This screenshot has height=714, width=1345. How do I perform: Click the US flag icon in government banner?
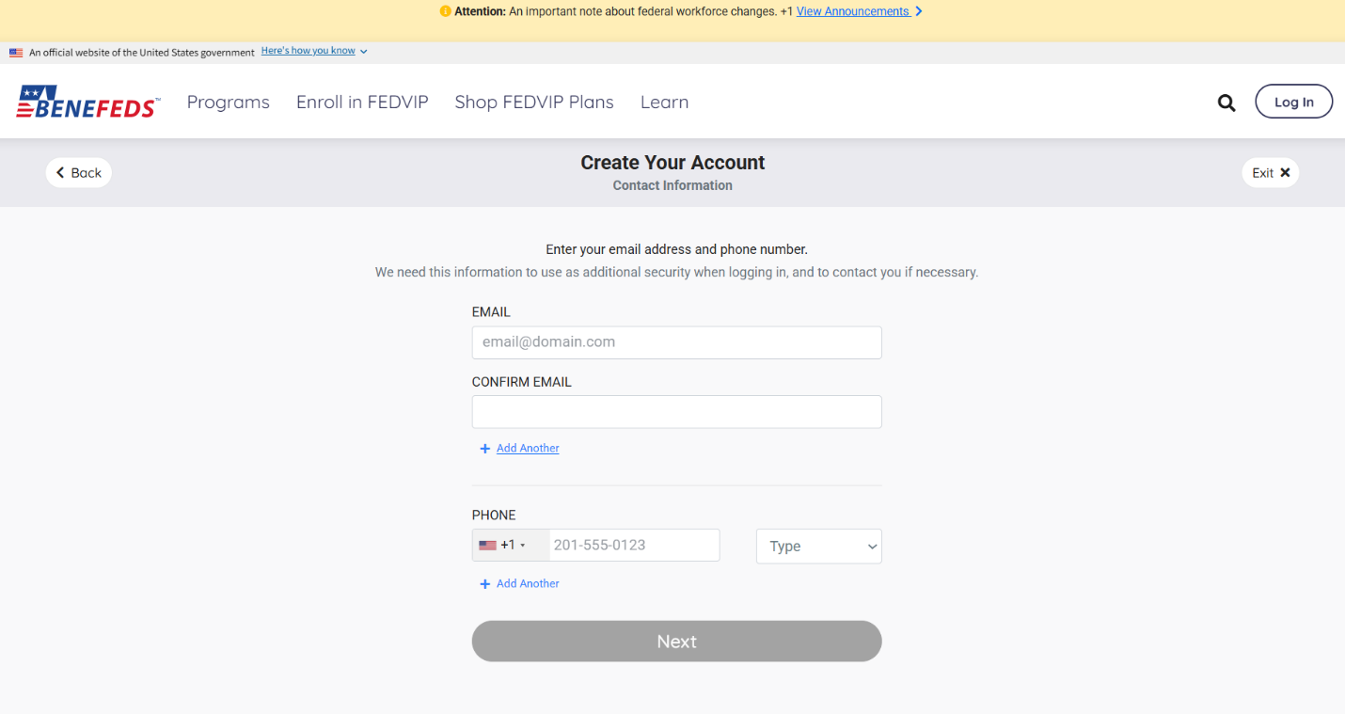point(16,53)
